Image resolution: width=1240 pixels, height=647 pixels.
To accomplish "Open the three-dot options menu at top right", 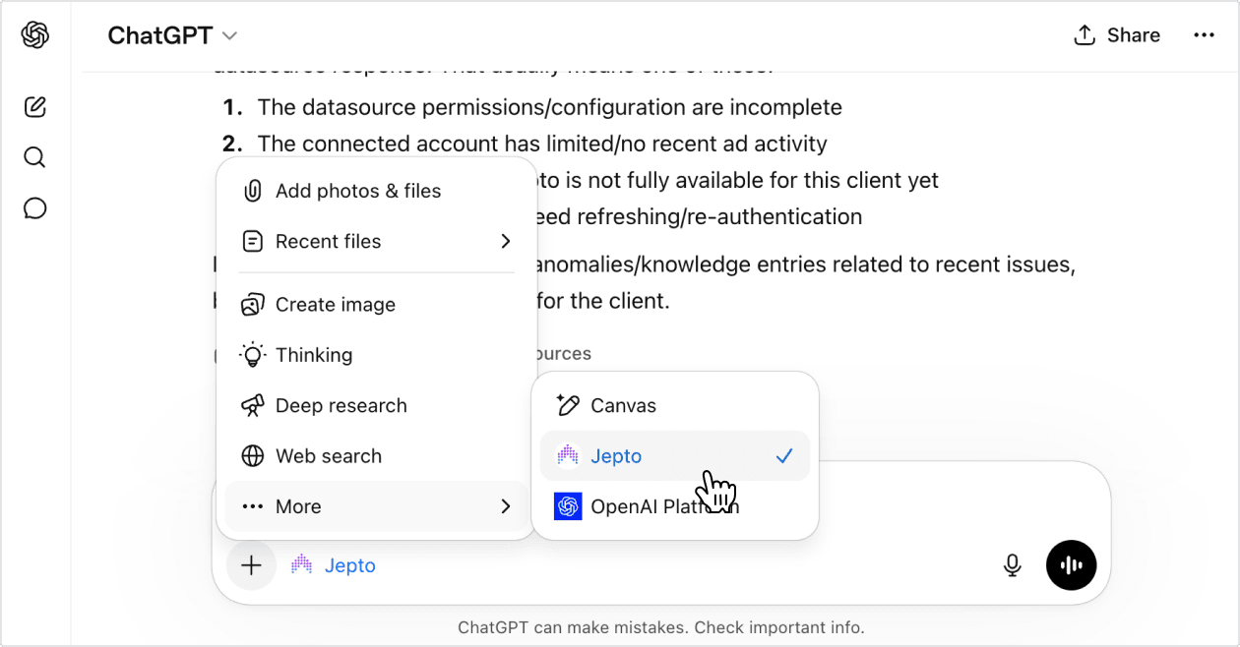I will coord(1204,35).
